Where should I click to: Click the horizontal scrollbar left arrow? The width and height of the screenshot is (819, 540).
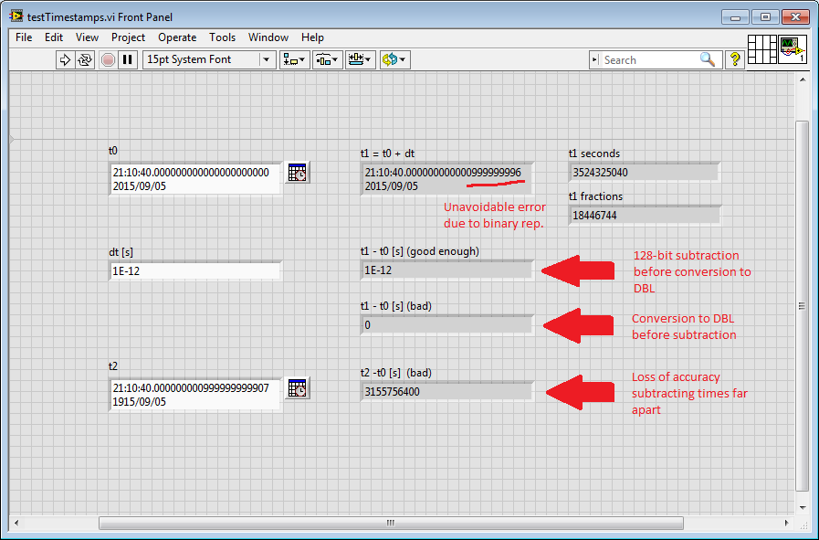16,523
